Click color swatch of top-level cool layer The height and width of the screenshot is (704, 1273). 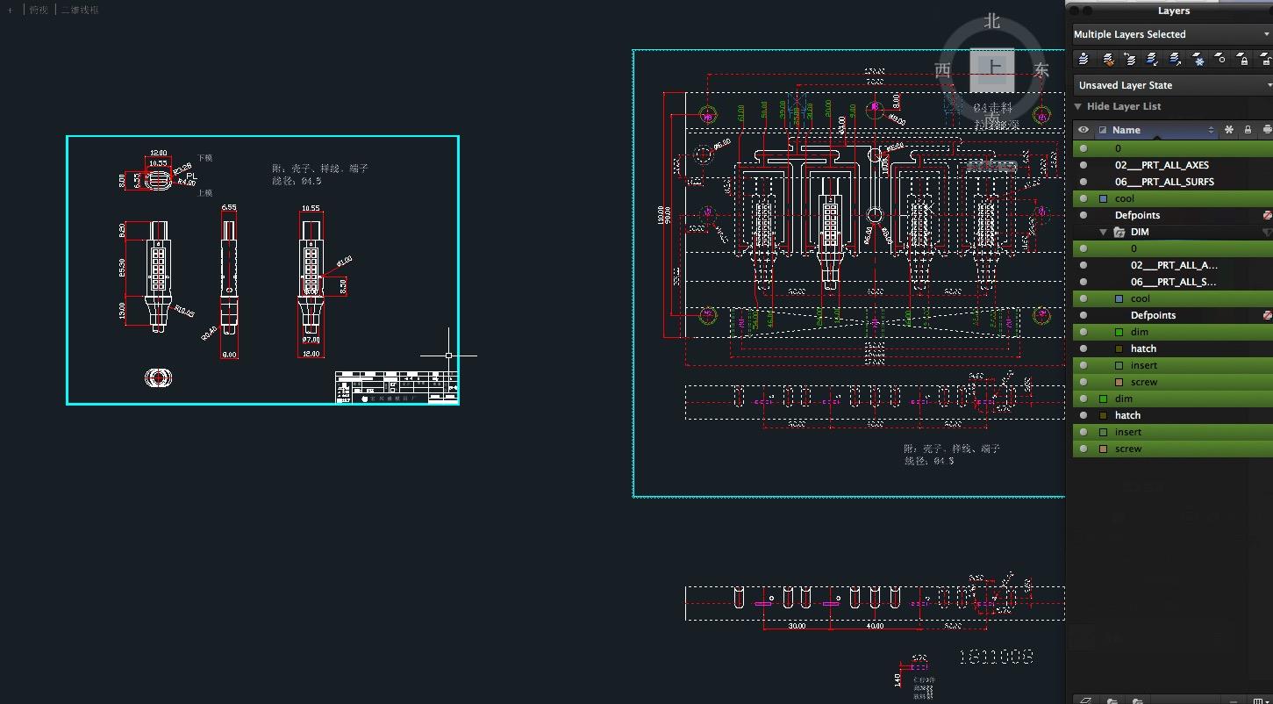point(1103,198)
